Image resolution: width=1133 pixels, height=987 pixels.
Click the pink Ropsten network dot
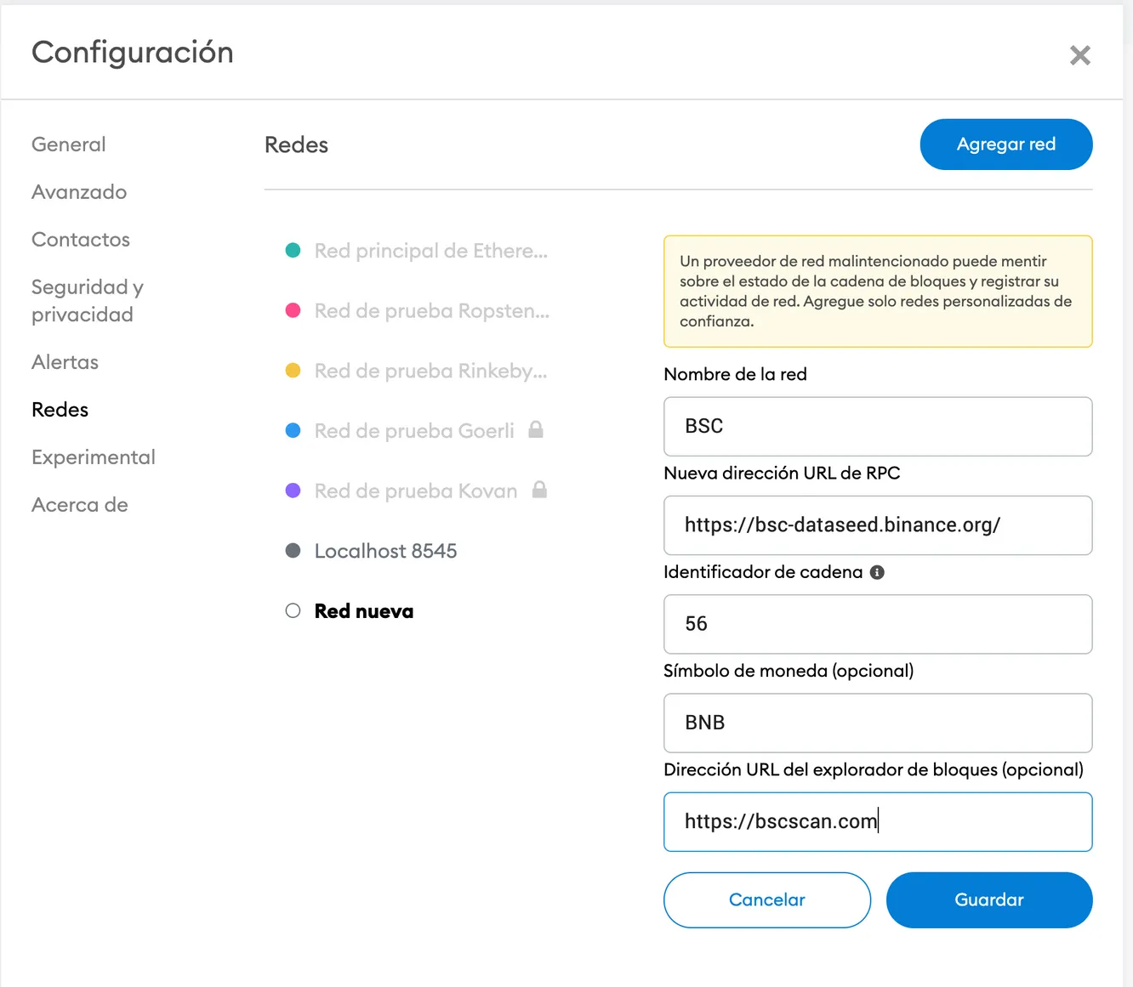point(293,309)
